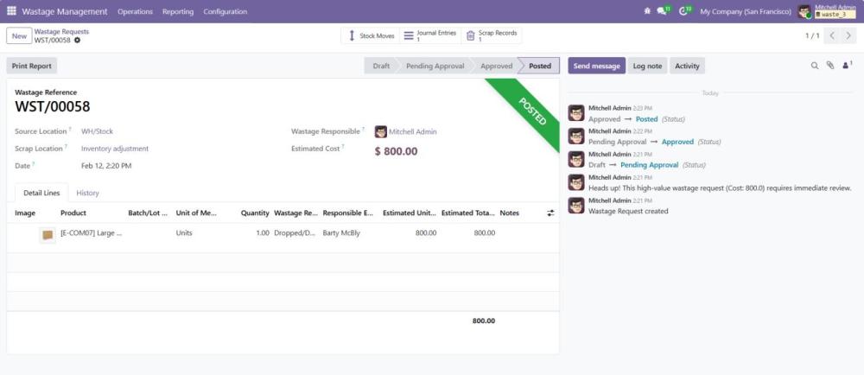Click the debug bug icon in navbar
The width and height of the screenshot is (864, 375).
tap(648, 11)
